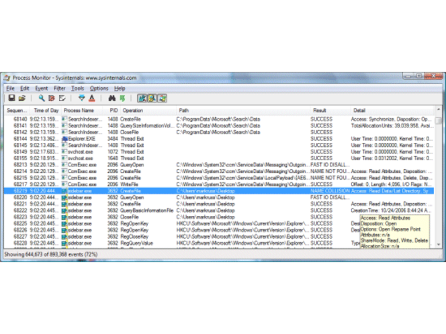The image size is (446, 334).
Task: Open the Tools menu
Action: click(77, 89)
